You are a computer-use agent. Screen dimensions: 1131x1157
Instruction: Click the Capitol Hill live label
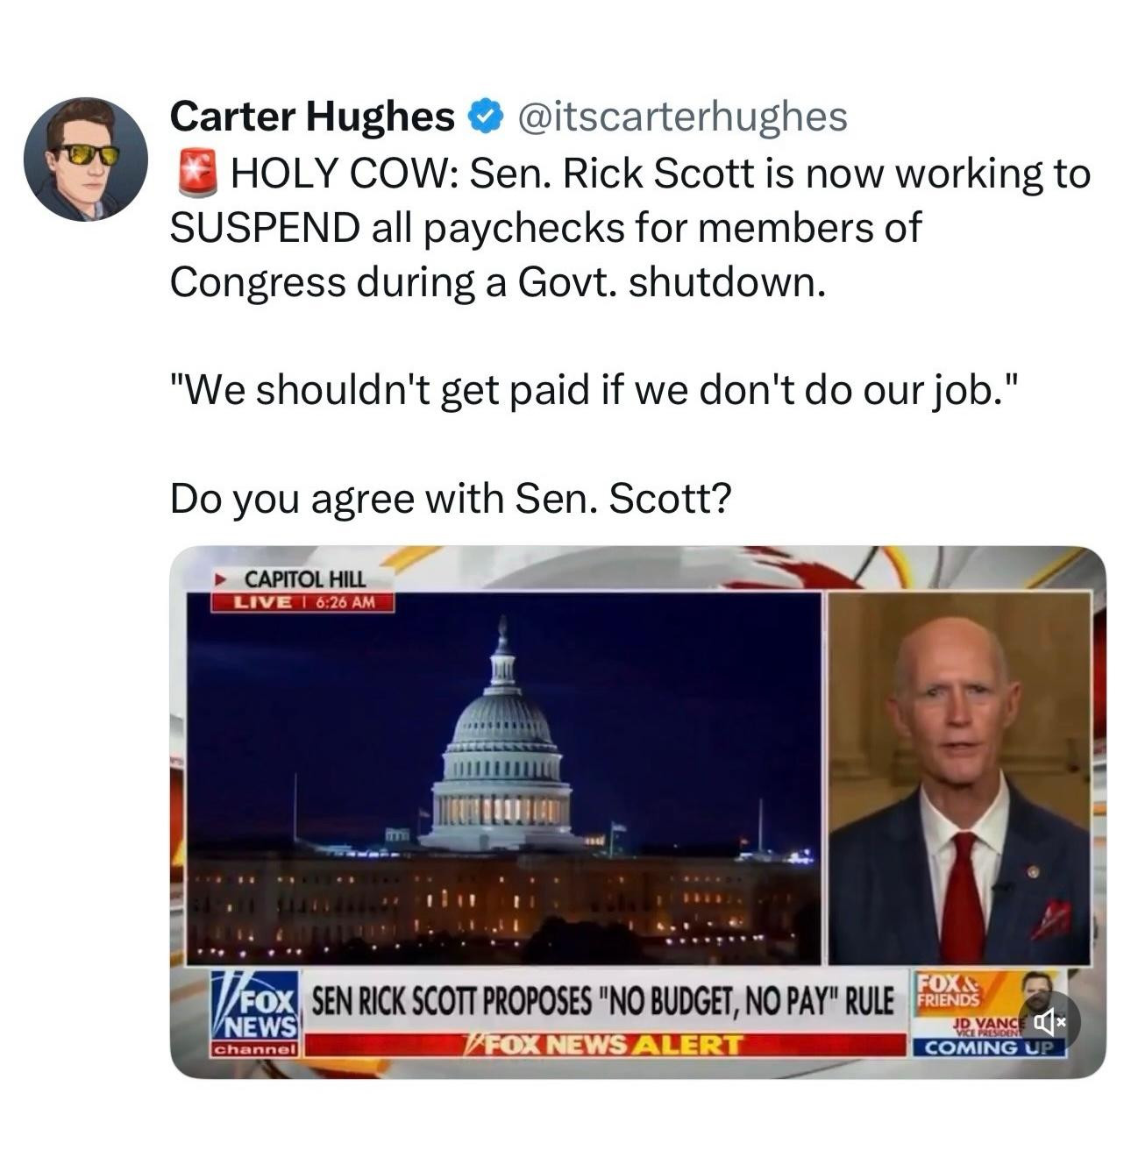click(304, 578)
